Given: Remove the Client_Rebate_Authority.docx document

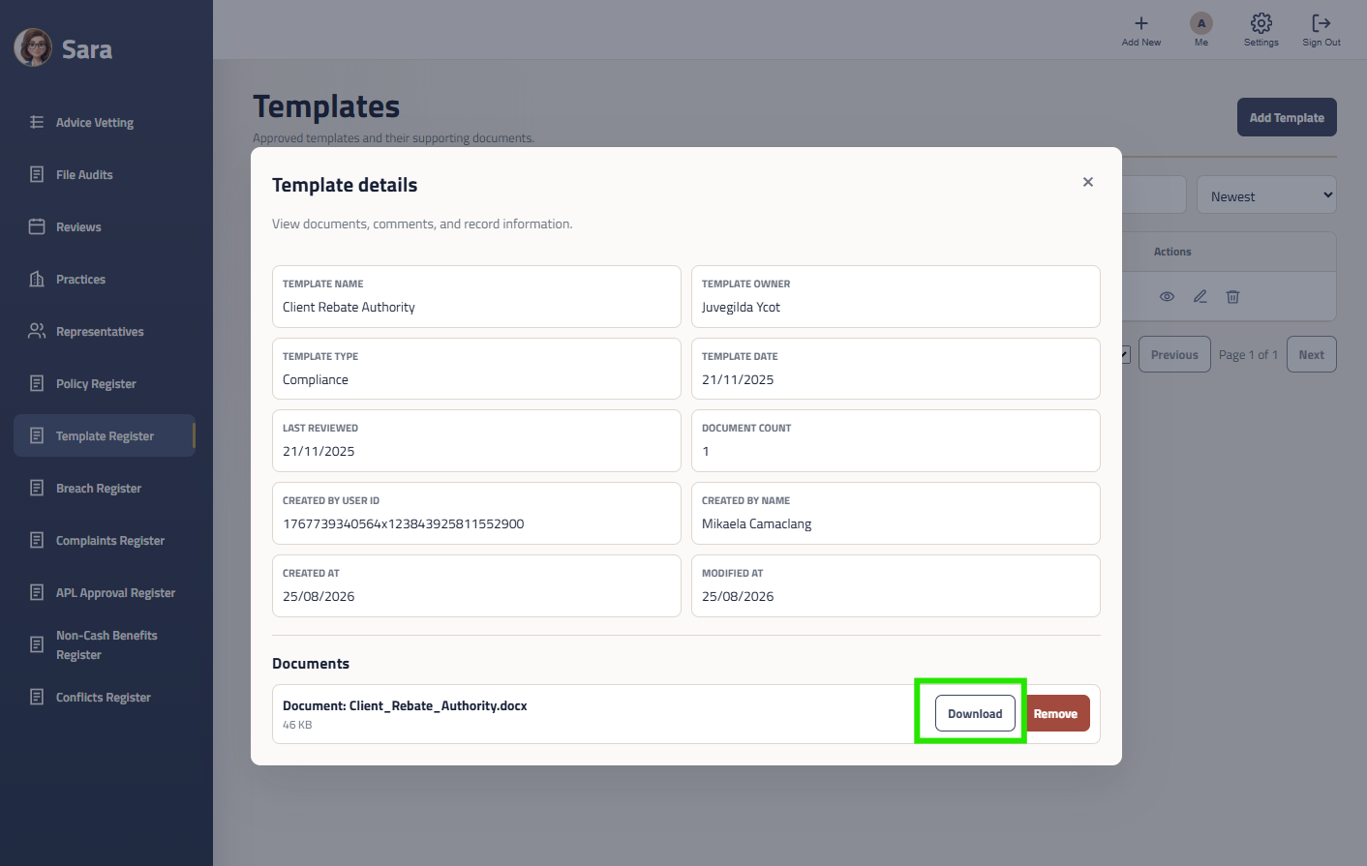Looking at the screenshot, I should [1055, 714].
